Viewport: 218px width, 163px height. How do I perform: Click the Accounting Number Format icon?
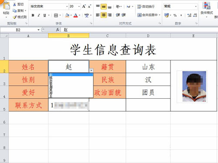click(167, 15)
